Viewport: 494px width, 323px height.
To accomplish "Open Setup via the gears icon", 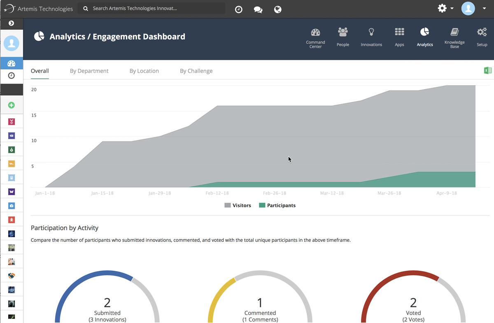I will [481, 35].
